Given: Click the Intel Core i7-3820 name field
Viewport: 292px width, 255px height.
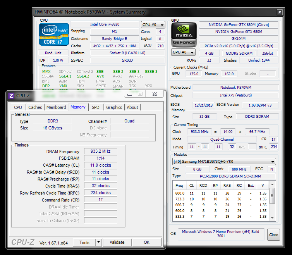Looking at the screenshot, I should click(x=105, y=24).
